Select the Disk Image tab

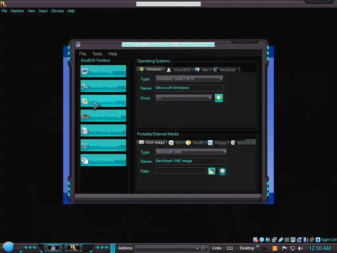pos(152,142)
